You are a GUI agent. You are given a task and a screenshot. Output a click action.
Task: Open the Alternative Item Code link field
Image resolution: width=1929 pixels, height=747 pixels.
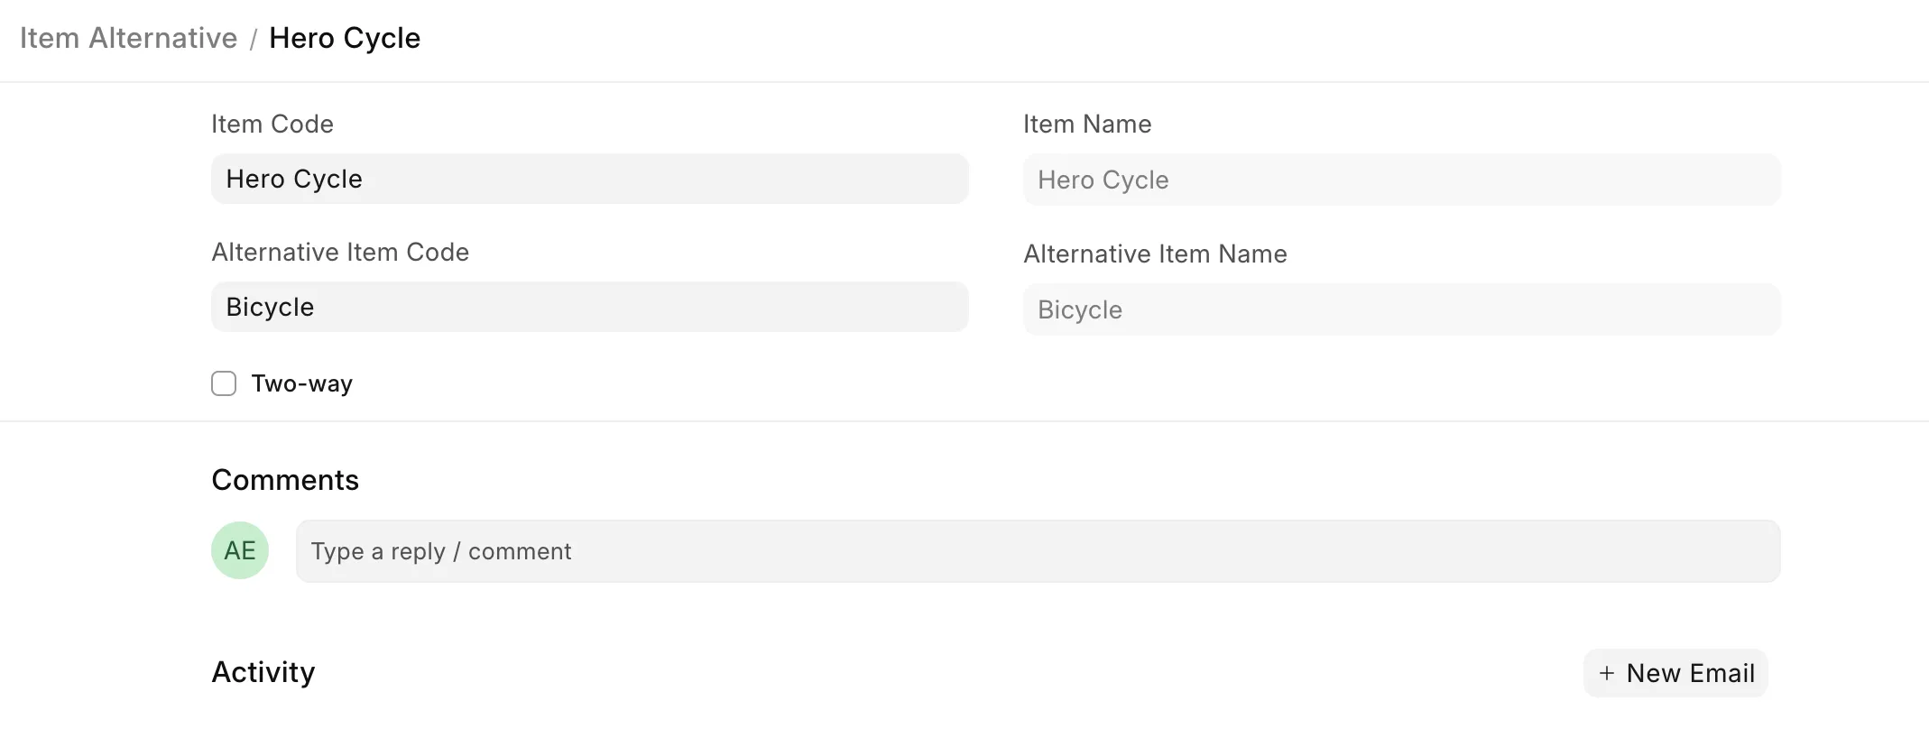pos(590,307)
